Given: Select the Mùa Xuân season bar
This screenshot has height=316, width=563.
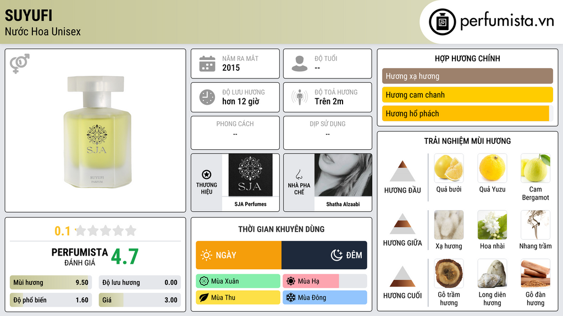Looking at the screenshot, I should (238, 281).
